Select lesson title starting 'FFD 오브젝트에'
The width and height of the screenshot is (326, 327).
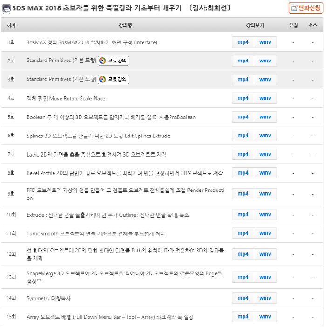click(125, 194)
